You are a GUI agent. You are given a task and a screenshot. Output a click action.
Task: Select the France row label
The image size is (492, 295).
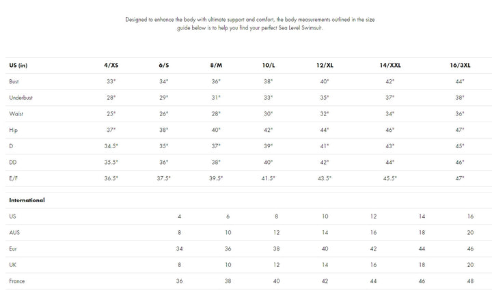(16, 281)
